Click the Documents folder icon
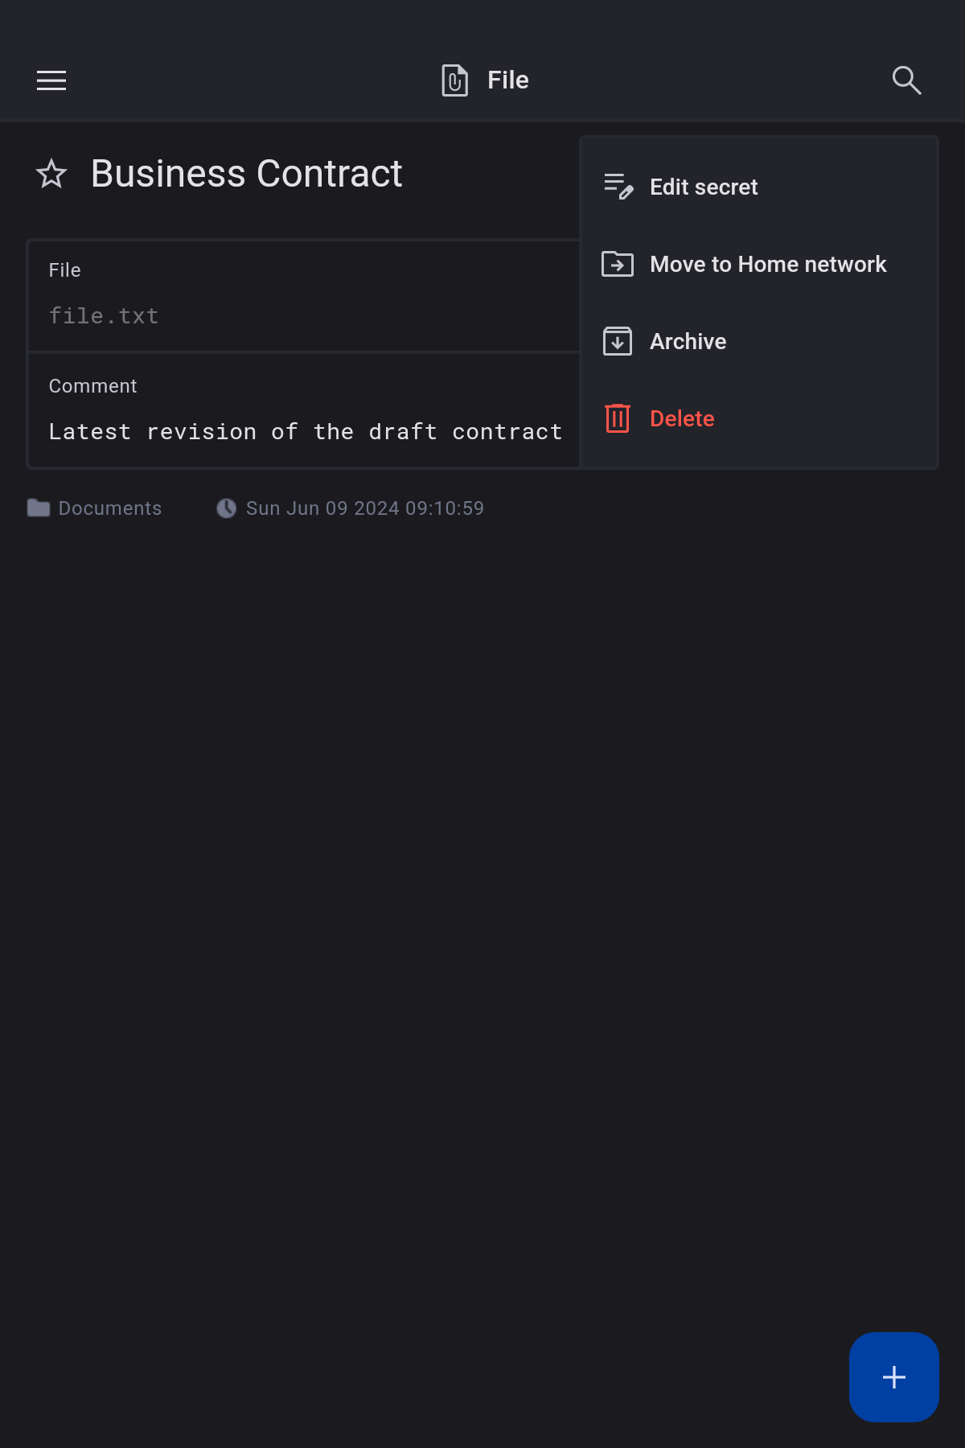The height and width of the screenshot is (1448, 965). (x=39, y=508)
